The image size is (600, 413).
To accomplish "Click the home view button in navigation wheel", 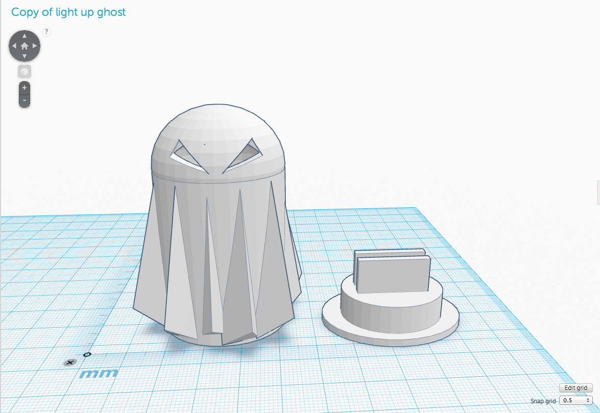I will click(x=25, y=46).
